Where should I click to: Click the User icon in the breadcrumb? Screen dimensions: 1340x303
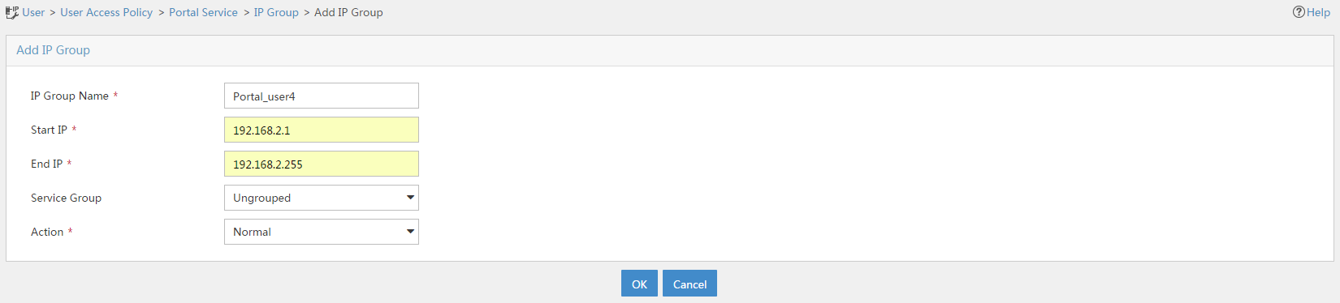pos(12,13)
